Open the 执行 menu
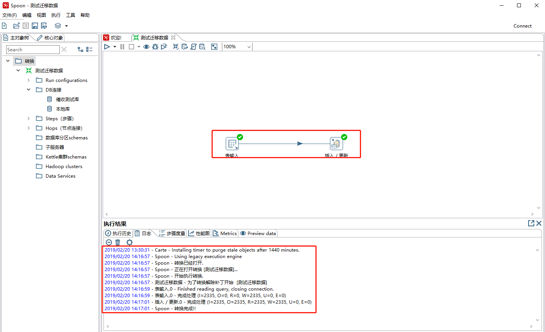 56,15
